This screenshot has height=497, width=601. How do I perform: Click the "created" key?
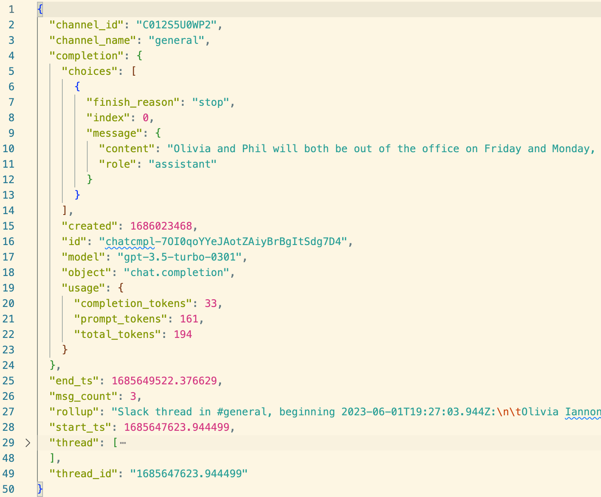(90, 226)
